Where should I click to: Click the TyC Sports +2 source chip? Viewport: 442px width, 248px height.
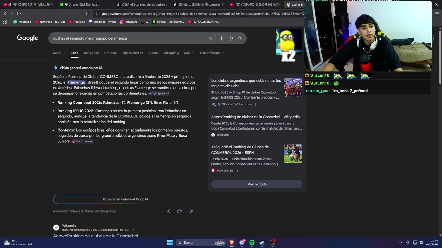click(x=159, y=94)
